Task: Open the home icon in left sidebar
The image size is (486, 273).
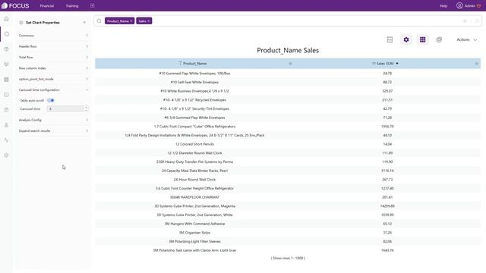Action: point(7,19)
